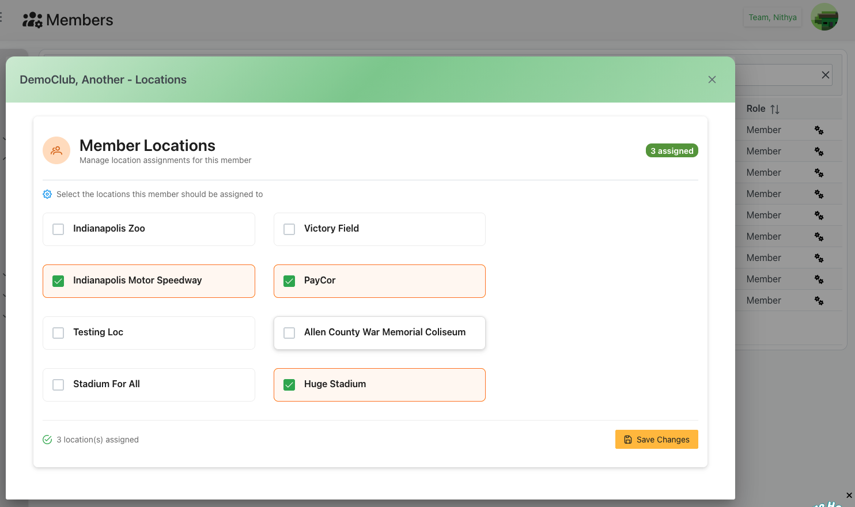The width and height of the screenshot is (855, 507).
Task: Uncheck the PayCor location checkbox
Action: [289, 281]
